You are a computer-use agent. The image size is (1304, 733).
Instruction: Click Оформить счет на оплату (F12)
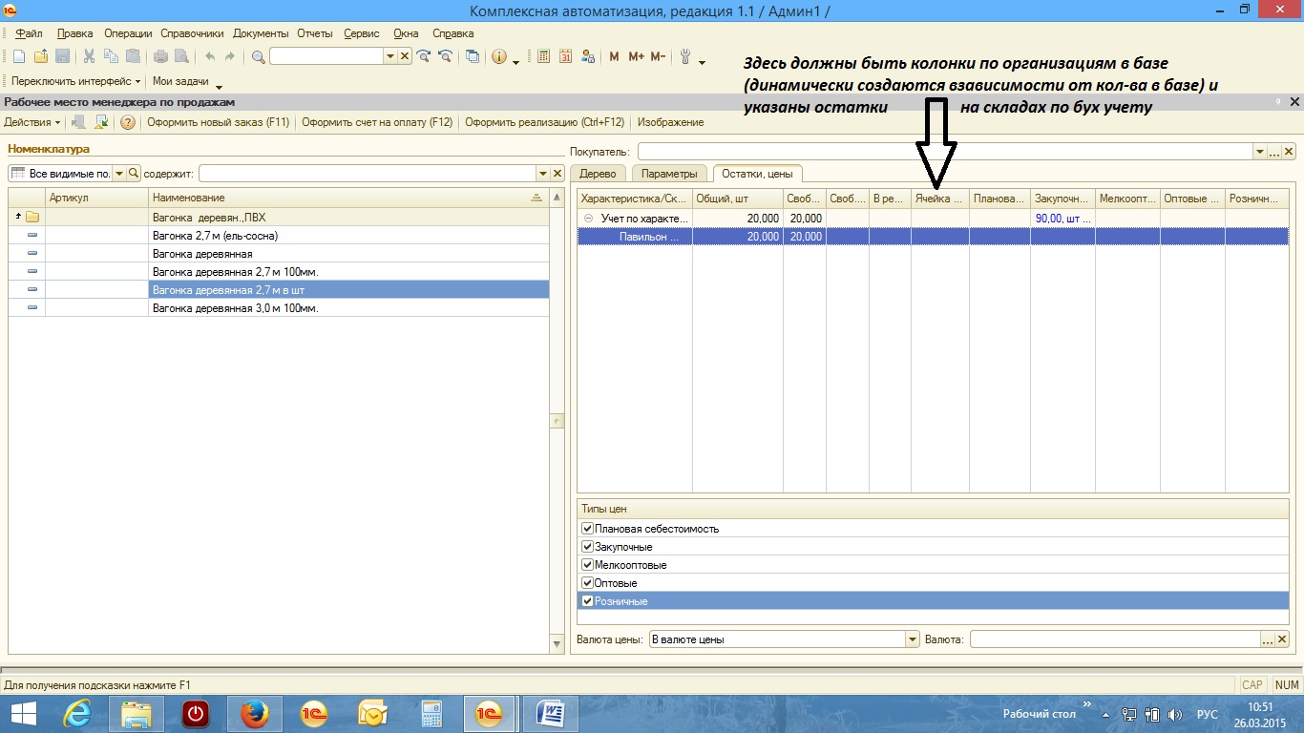377,122
